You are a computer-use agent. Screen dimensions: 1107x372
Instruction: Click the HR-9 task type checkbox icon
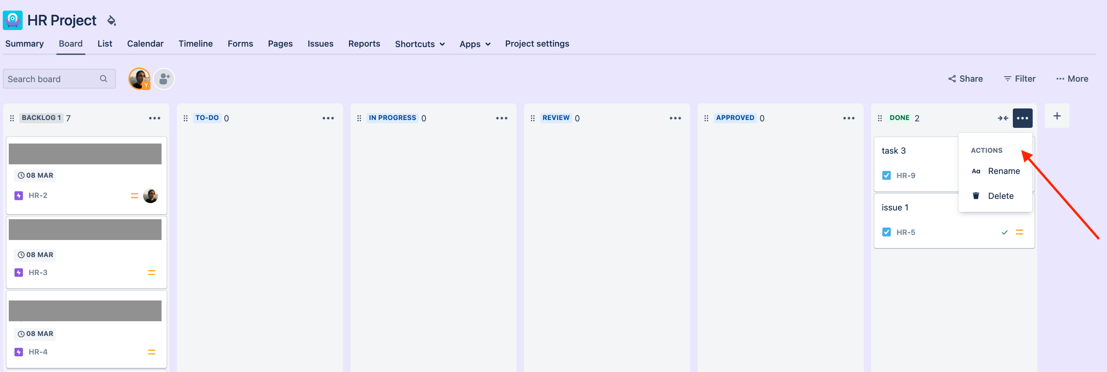(886, 175)
